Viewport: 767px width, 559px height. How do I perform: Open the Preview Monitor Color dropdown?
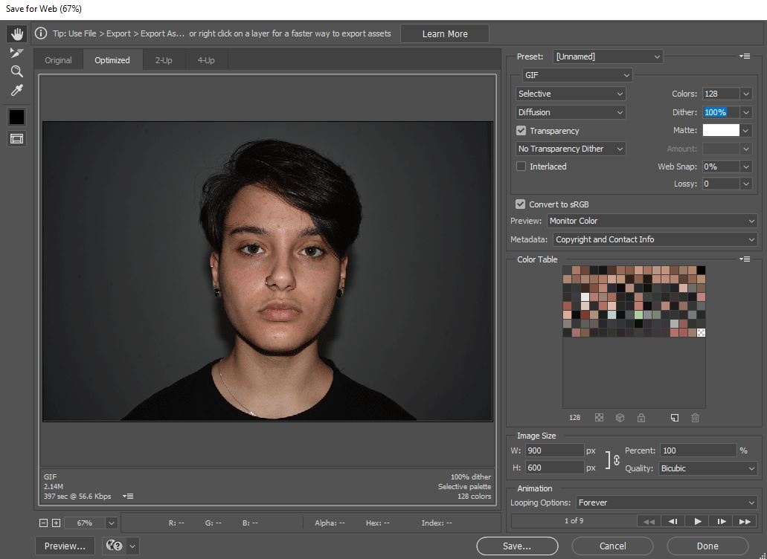652,221
